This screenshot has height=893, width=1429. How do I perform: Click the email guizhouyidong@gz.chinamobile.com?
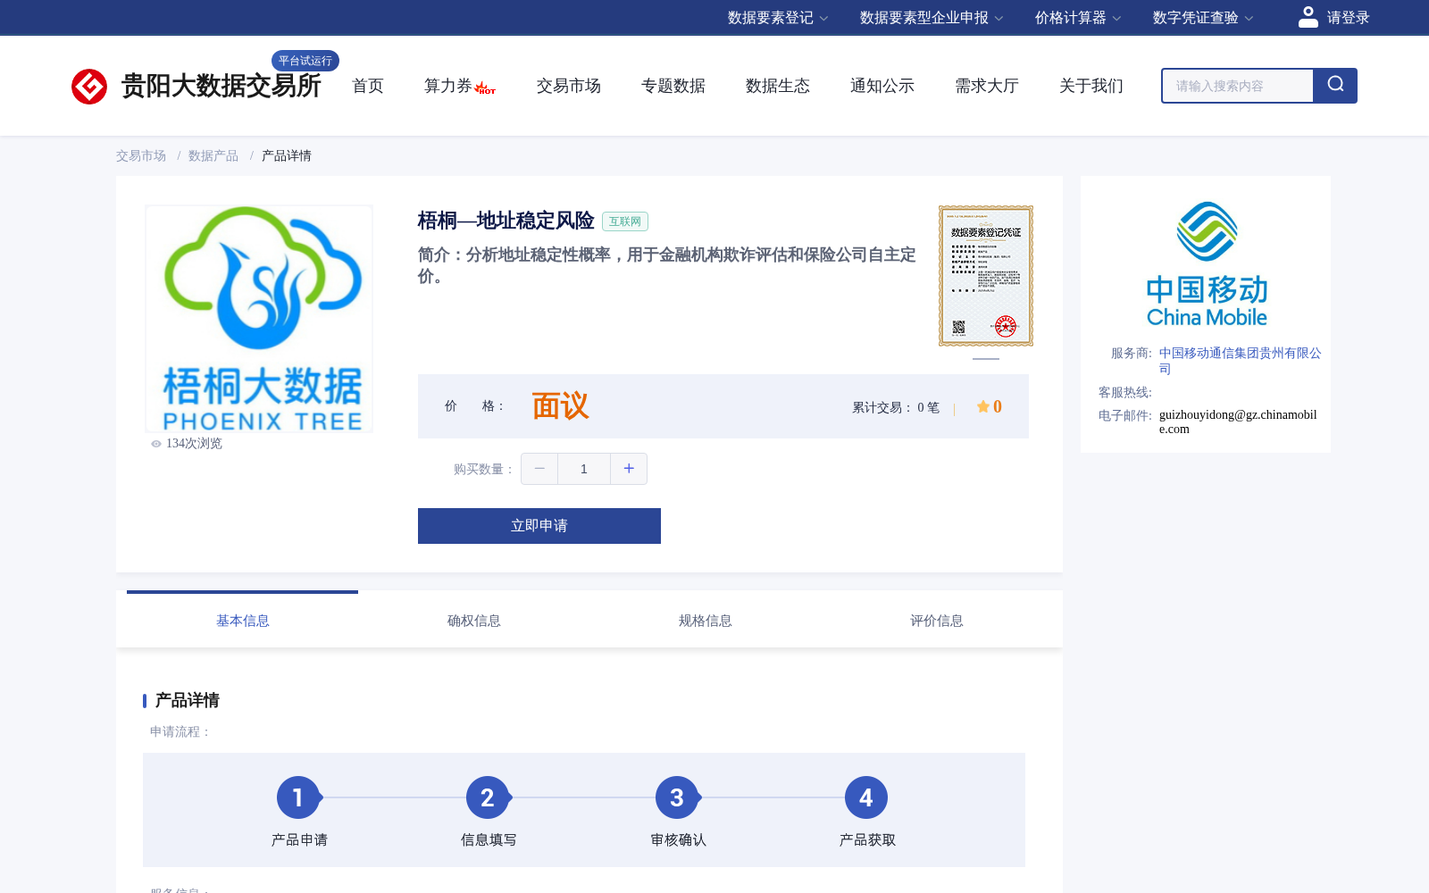point(1238,421)
